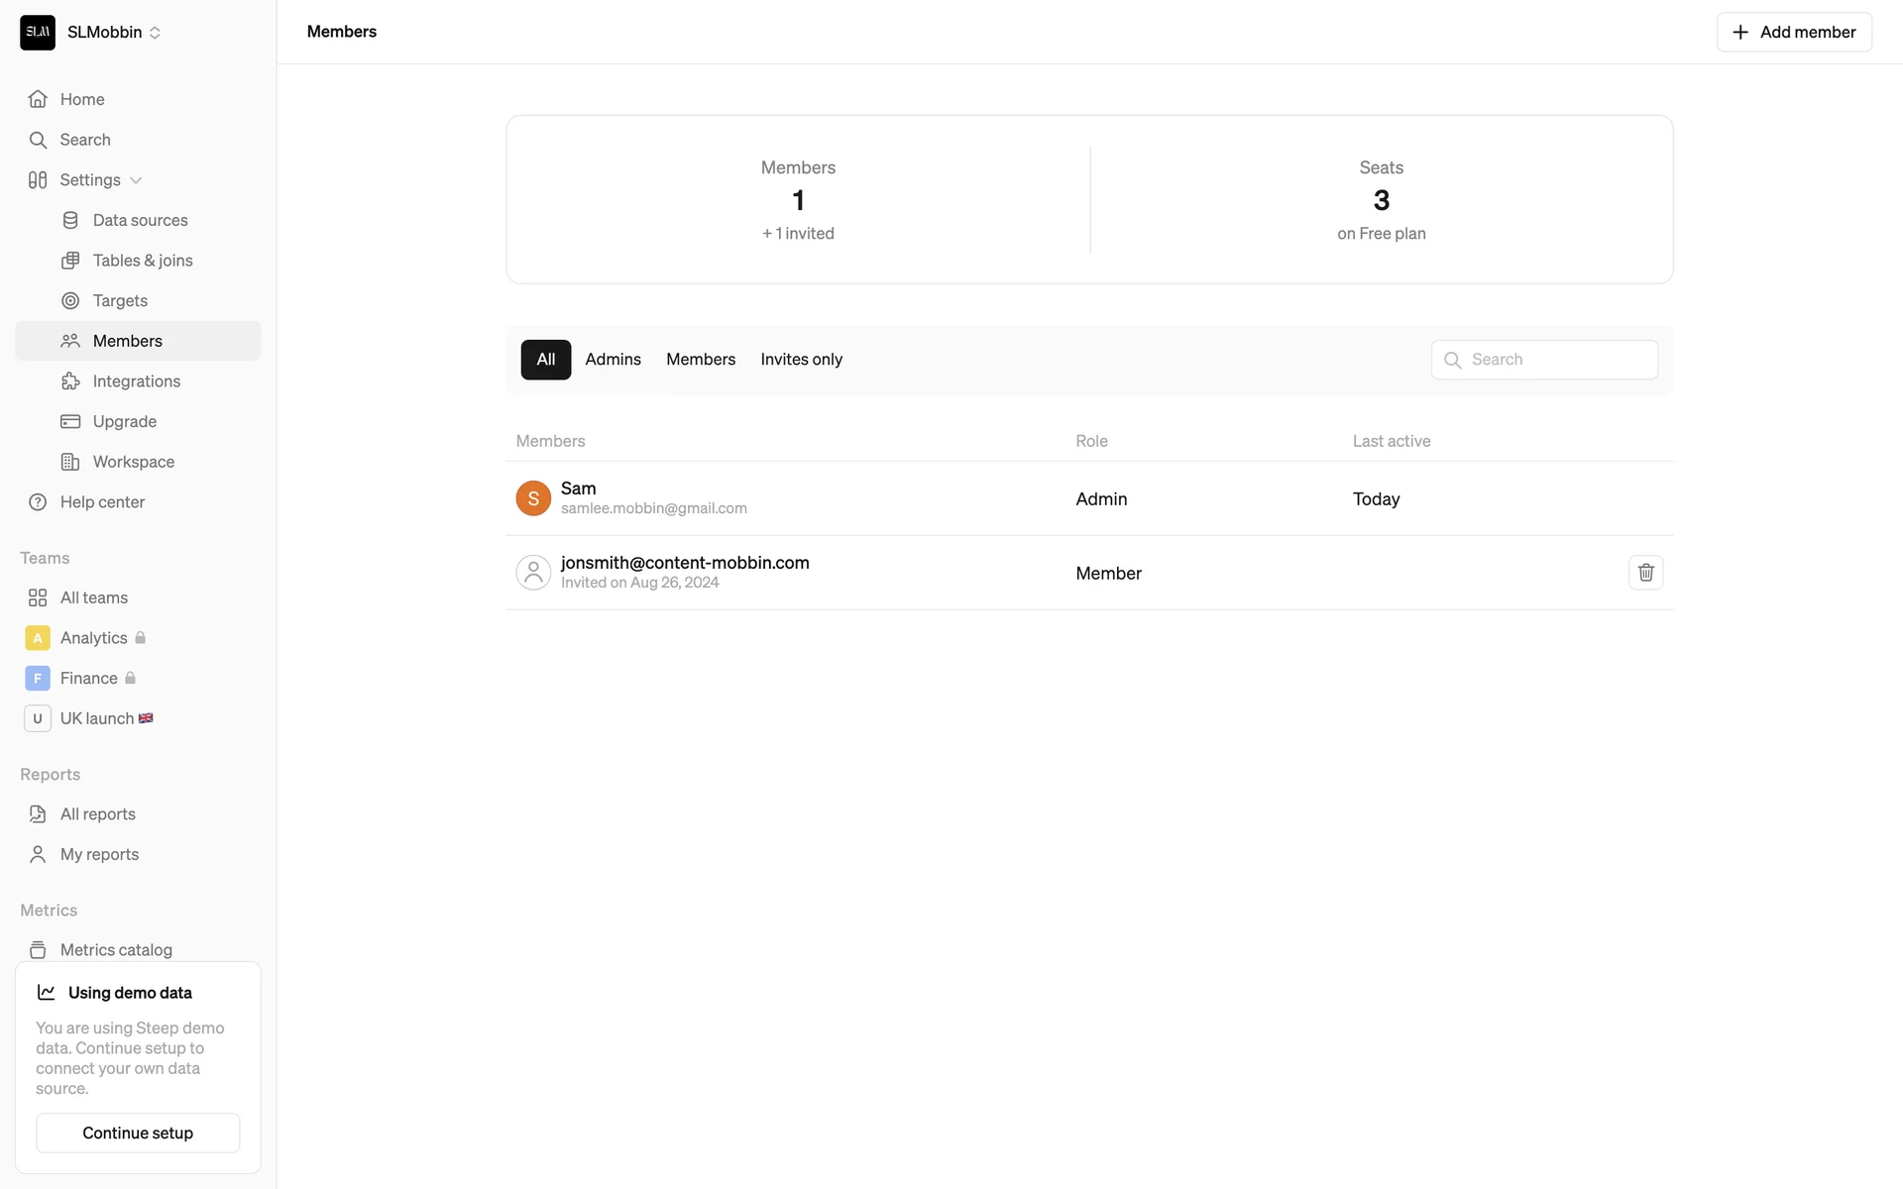Focus the members search field
Screen dimensions: 1903x1189
coord(1556,360)
